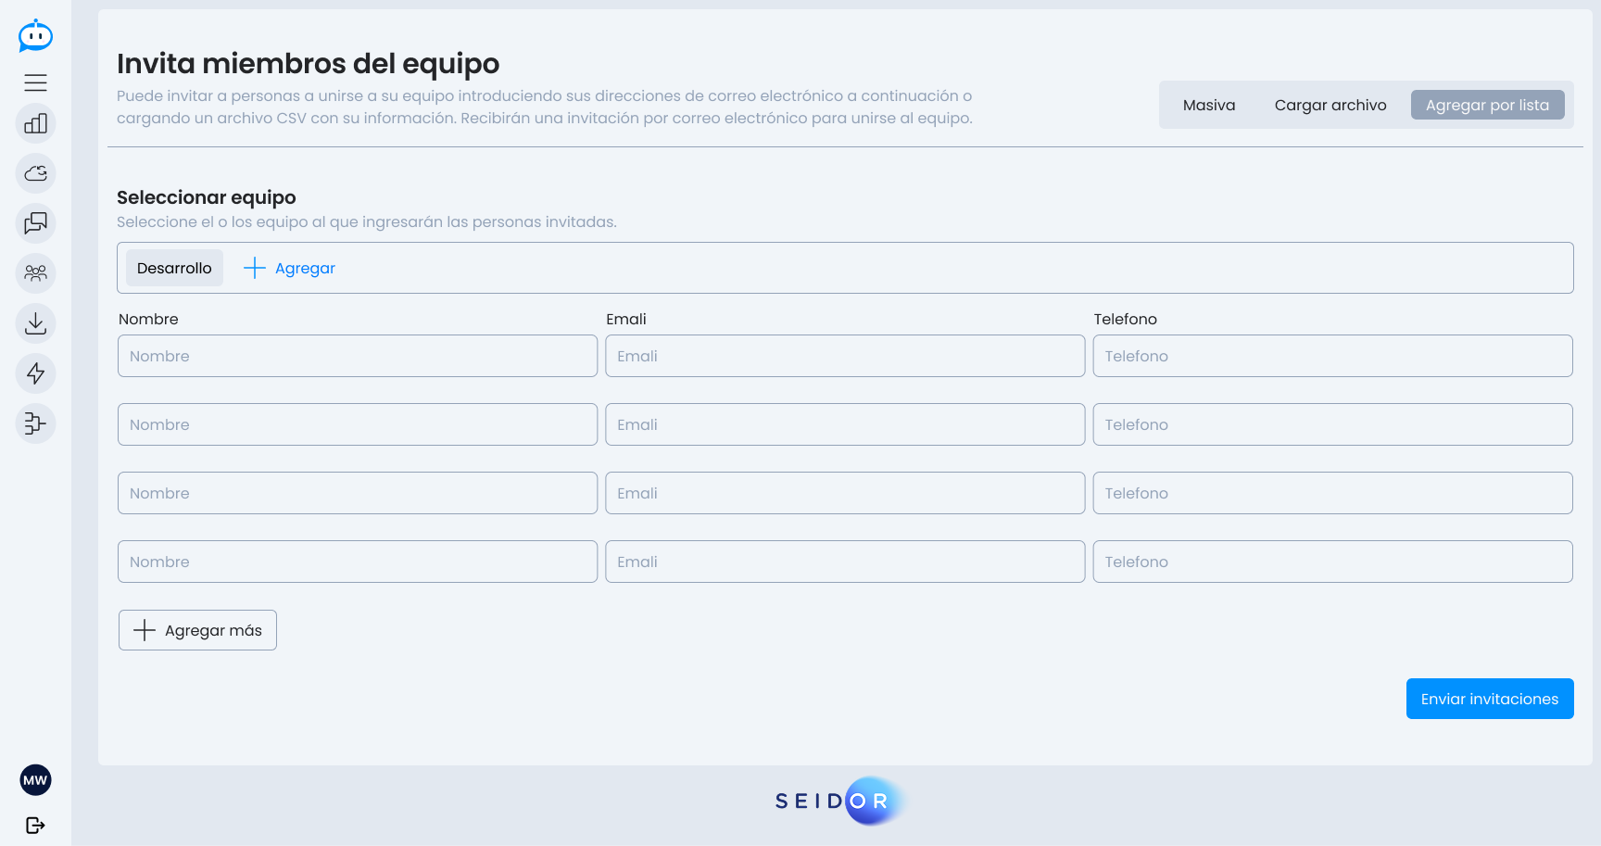Click the logout icon at bottom
This screenshot has height=846, width=1601.
tap(35, 825)
